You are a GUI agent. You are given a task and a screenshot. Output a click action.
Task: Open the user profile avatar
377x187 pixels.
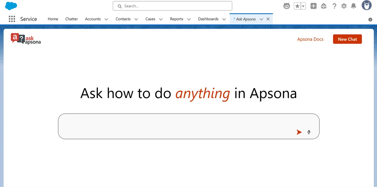[x=366, y=5]
